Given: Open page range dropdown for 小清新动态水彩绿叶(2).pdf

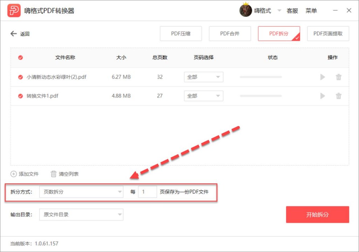Looking at the screenshot, I should [204, 77].
